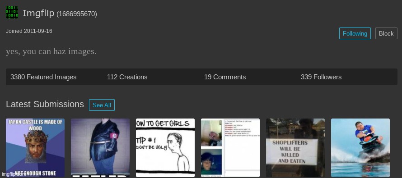Open the How To Get Girls comic thumbnail
The image size is (402, 178).
165,148
